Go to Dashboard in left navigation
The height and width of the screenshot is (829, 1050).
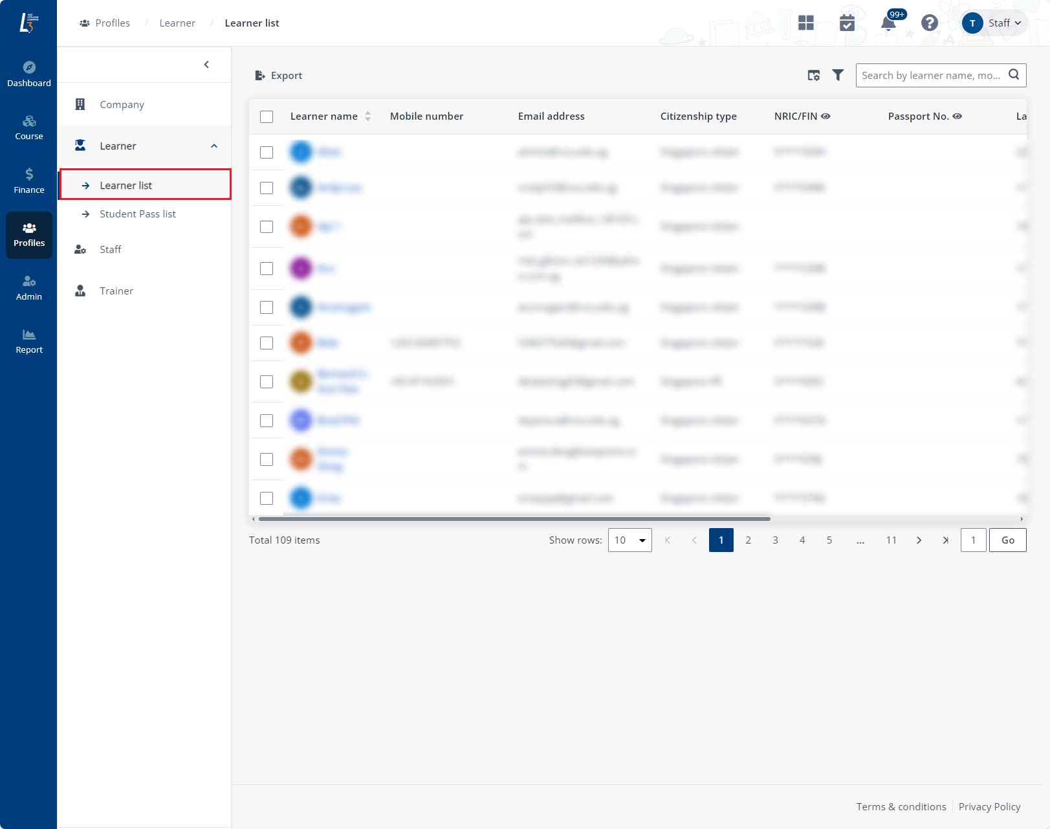pos(29,74)
